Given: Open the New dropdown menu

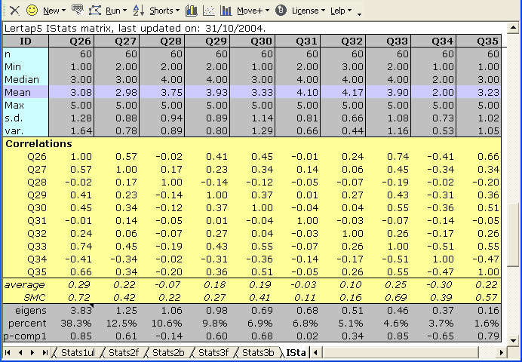Looking at the screenshot, I should coord(54,11).
